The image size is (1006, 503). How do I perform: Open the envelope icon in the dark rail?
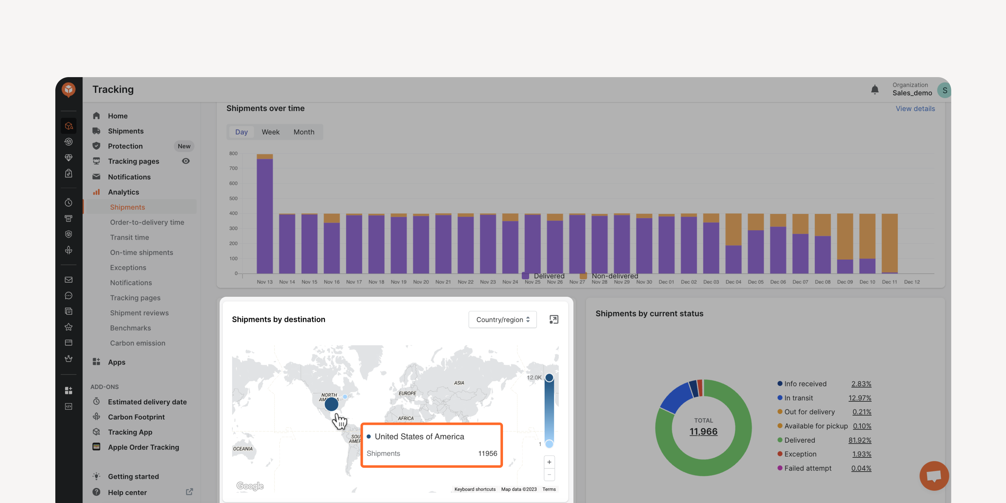[68, 280]
